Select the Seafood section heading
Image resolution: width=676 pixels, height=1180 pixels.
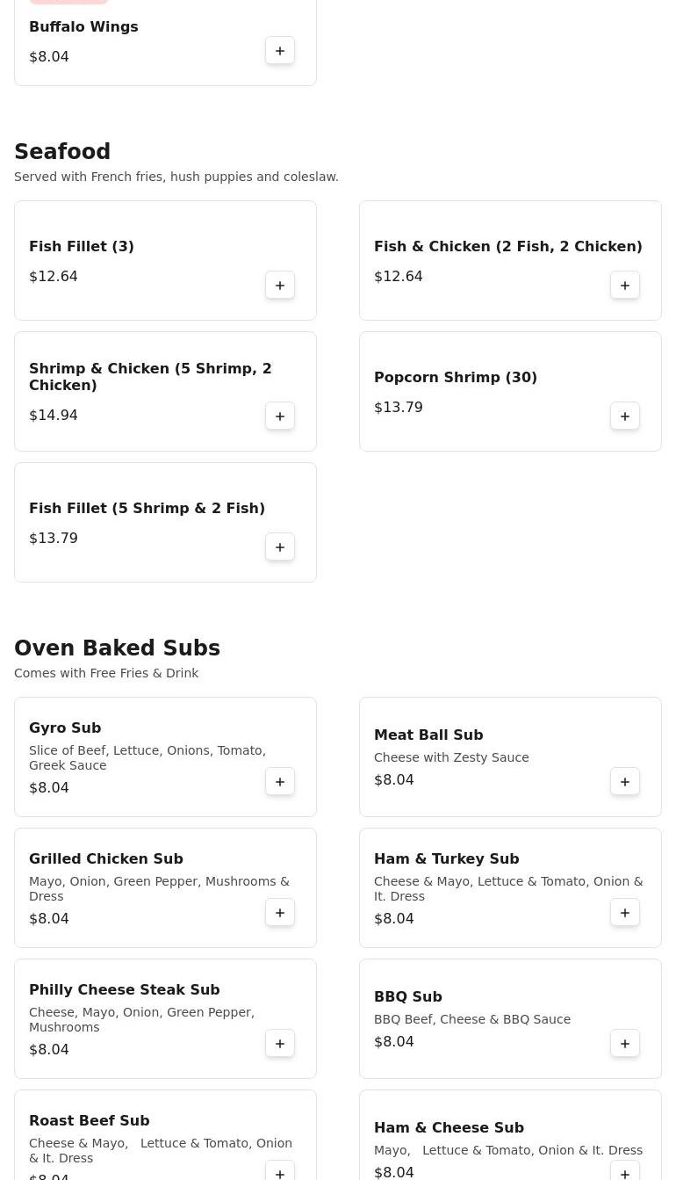coord(62,152)
